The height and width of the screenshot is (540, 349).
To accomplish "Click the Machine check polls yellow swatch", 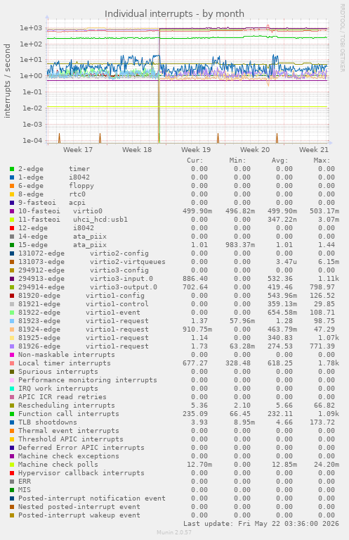I will (12, 465).
